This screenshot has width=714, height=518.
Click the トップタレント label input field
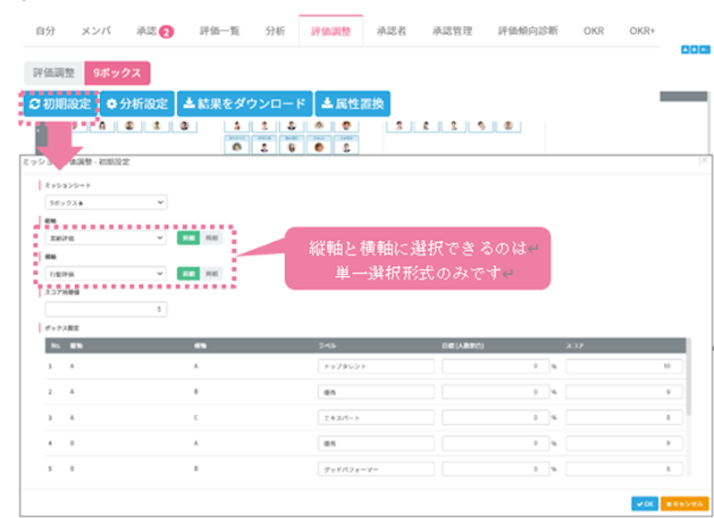coord(375,366)
